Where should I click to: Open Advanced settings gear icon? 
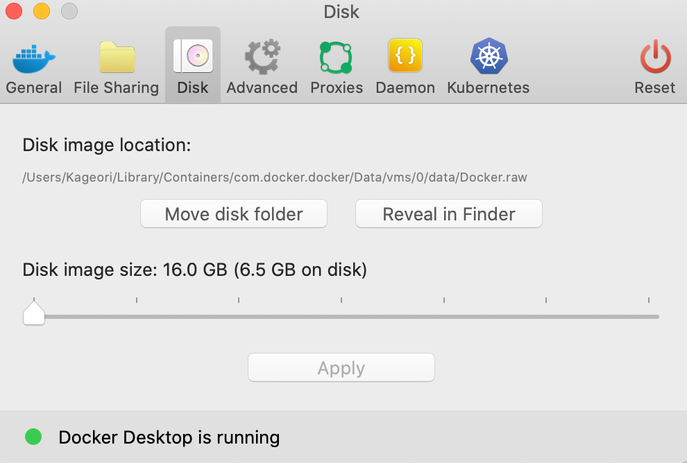[262, 58]
